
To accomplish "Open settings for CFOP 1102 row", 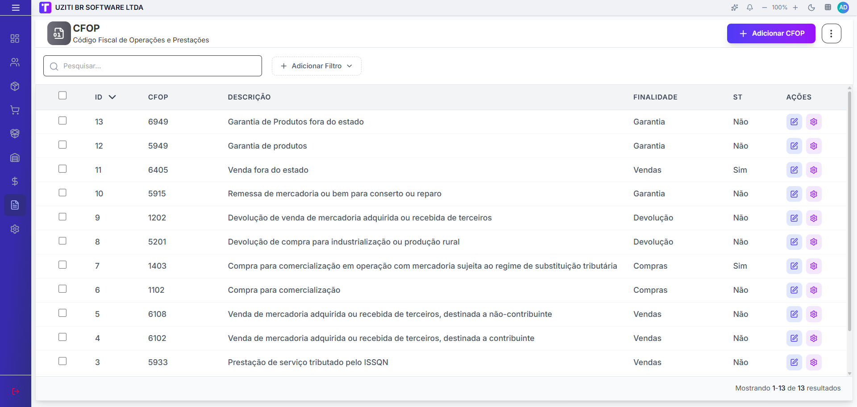I will pyautogui.click(x=814, y=290).
